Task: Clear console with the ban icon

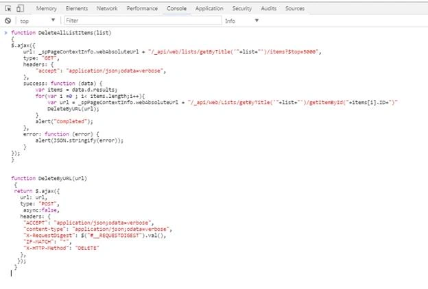Action: (8, 21)
